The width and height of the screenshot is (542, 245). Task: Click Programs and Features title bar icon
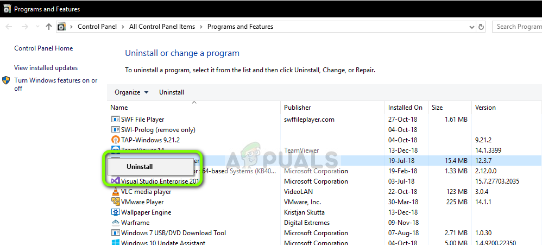click(x=7, y=9)
